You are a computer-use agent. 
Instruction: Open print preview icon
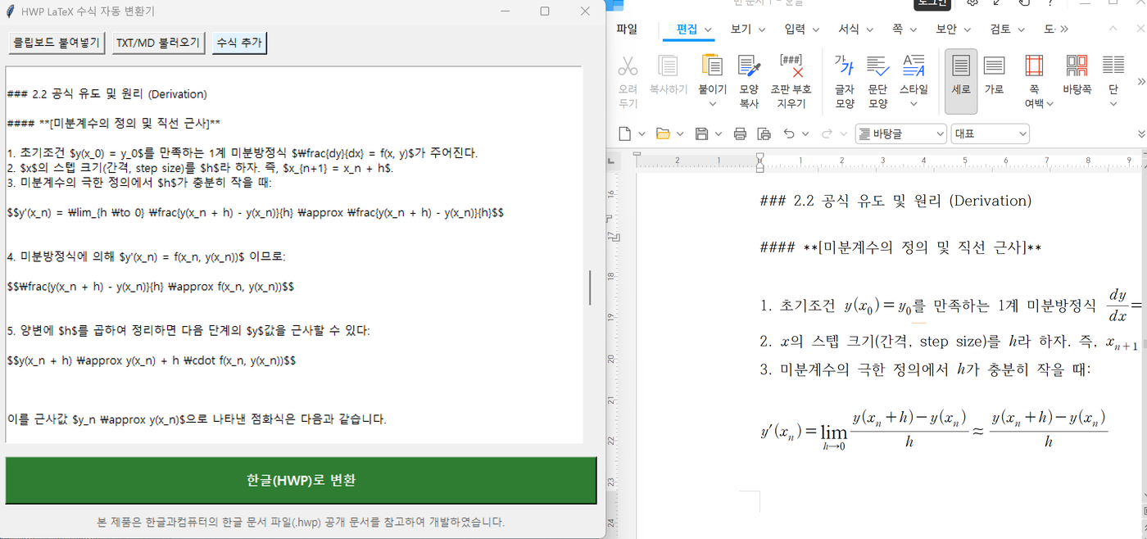(764, 134)
